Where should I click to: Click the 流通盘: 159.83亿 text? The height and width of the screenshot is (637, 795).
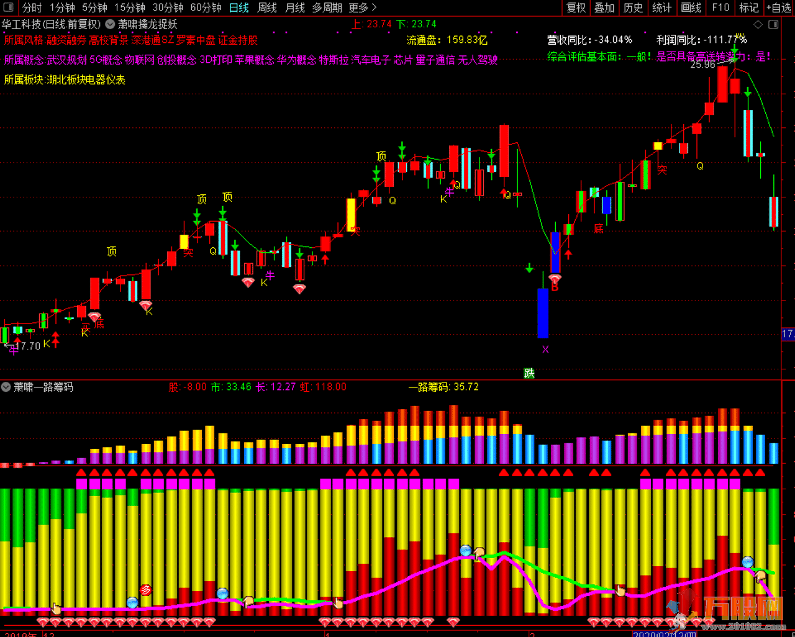(x=447, y=40)
